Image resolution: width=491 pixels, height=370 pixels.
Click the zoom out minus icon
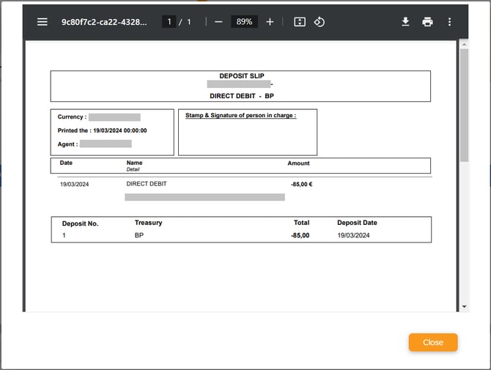[218, 22]
